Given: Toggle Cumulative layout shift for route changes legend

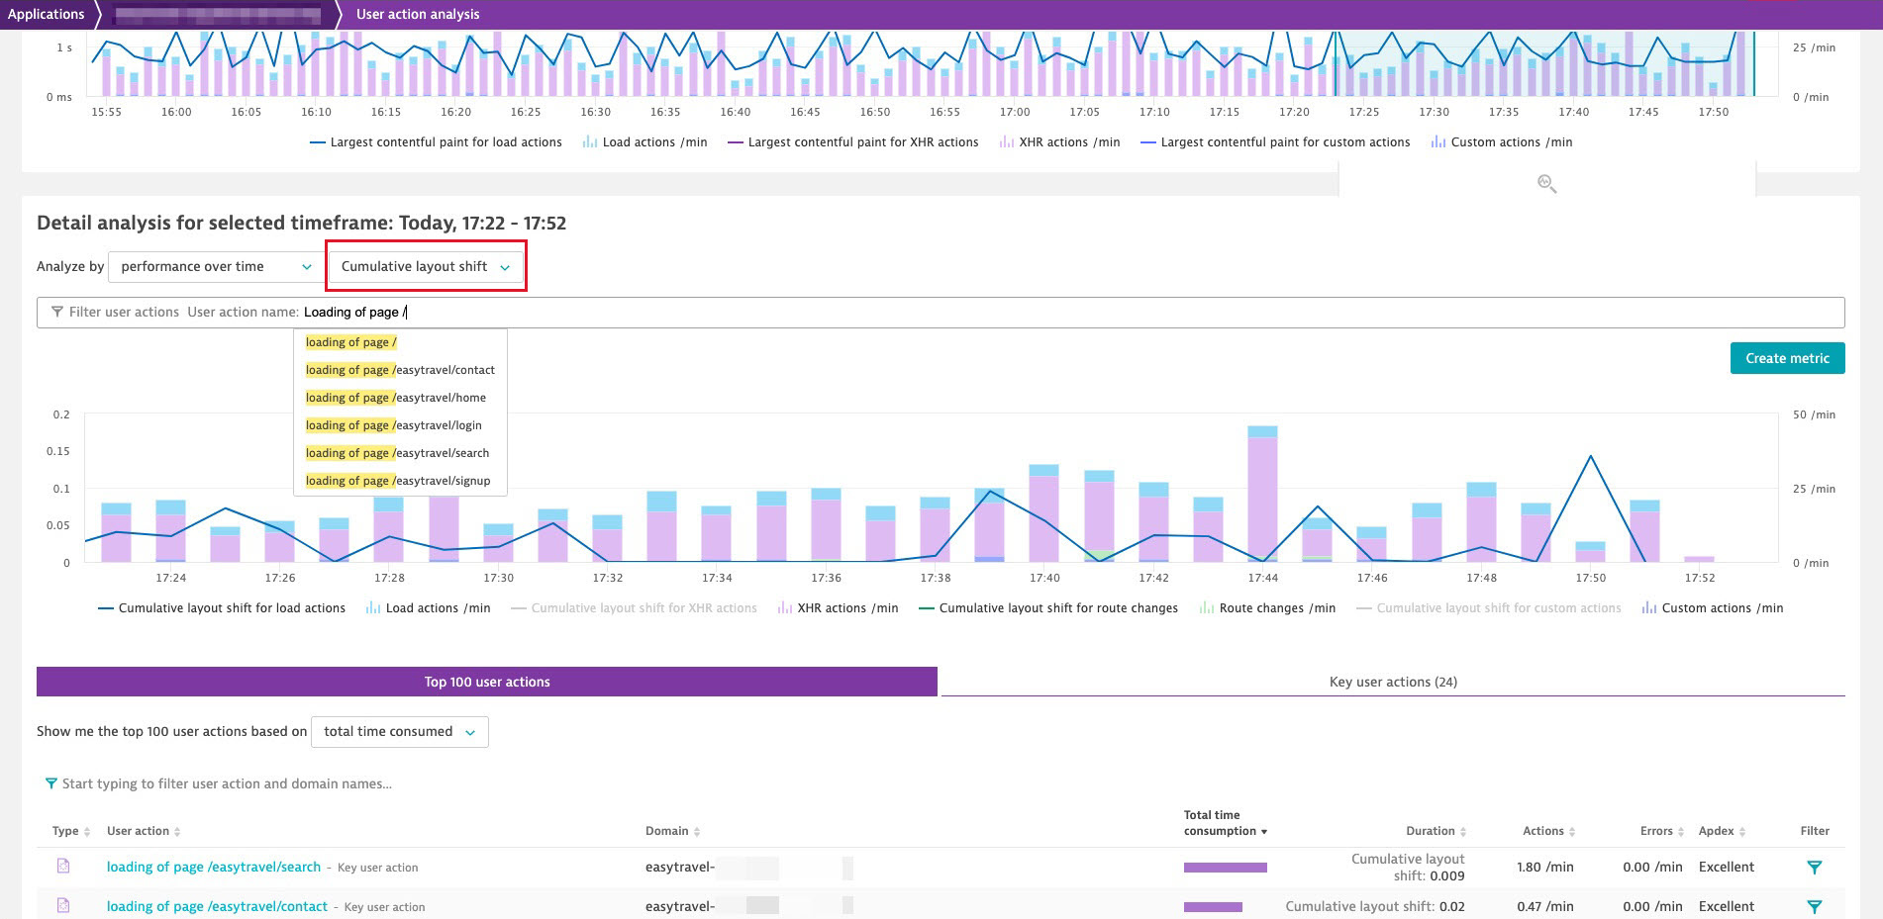Looking at the screenshot, I should pos(1048,608).
